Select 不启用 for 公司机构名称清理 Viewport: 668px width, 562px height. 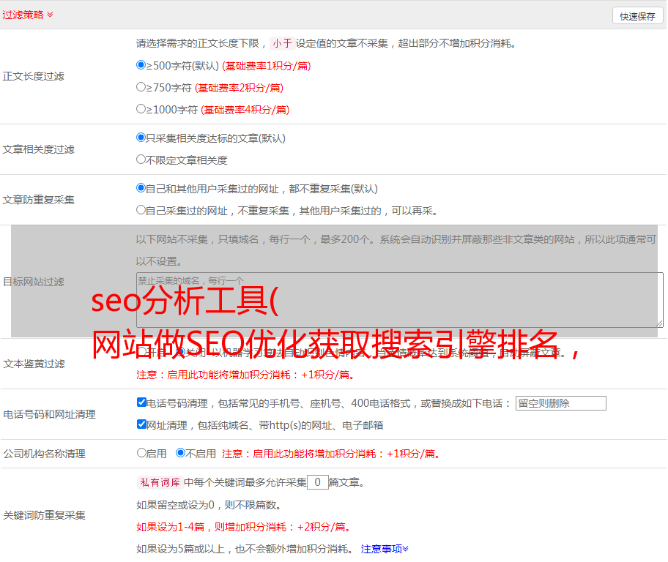pyautogui.click(x=180, y=453)
